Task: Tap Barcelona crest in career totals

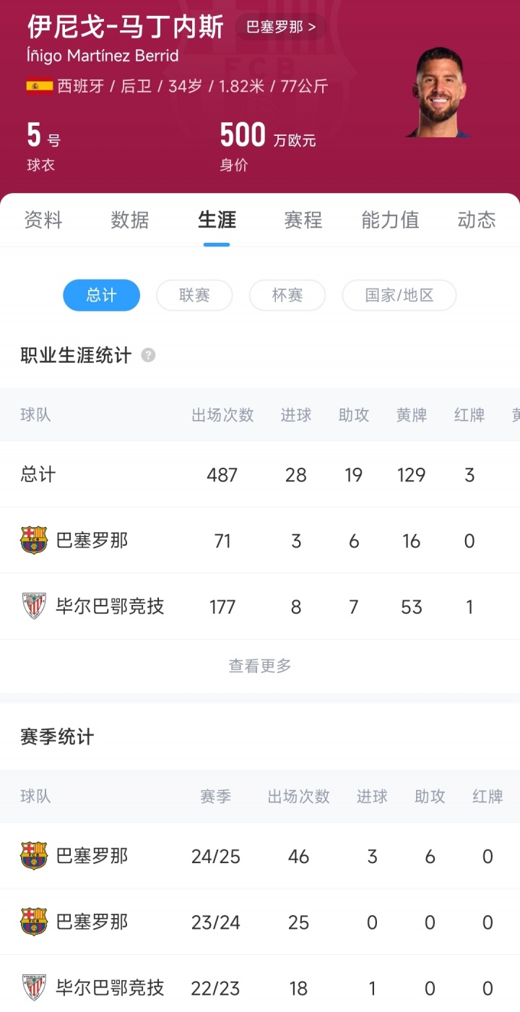Action: pyautogui.click(x=34, y=540)
